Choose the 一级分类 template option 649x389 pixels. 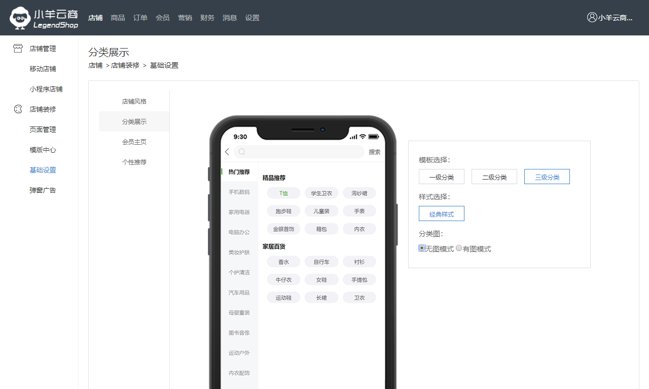click(x=441, y=177)
